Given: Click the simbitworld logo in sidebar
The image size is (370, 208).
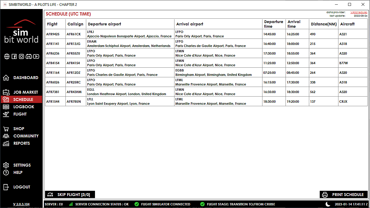Looking at the screenshot, I should click(21, 31).
